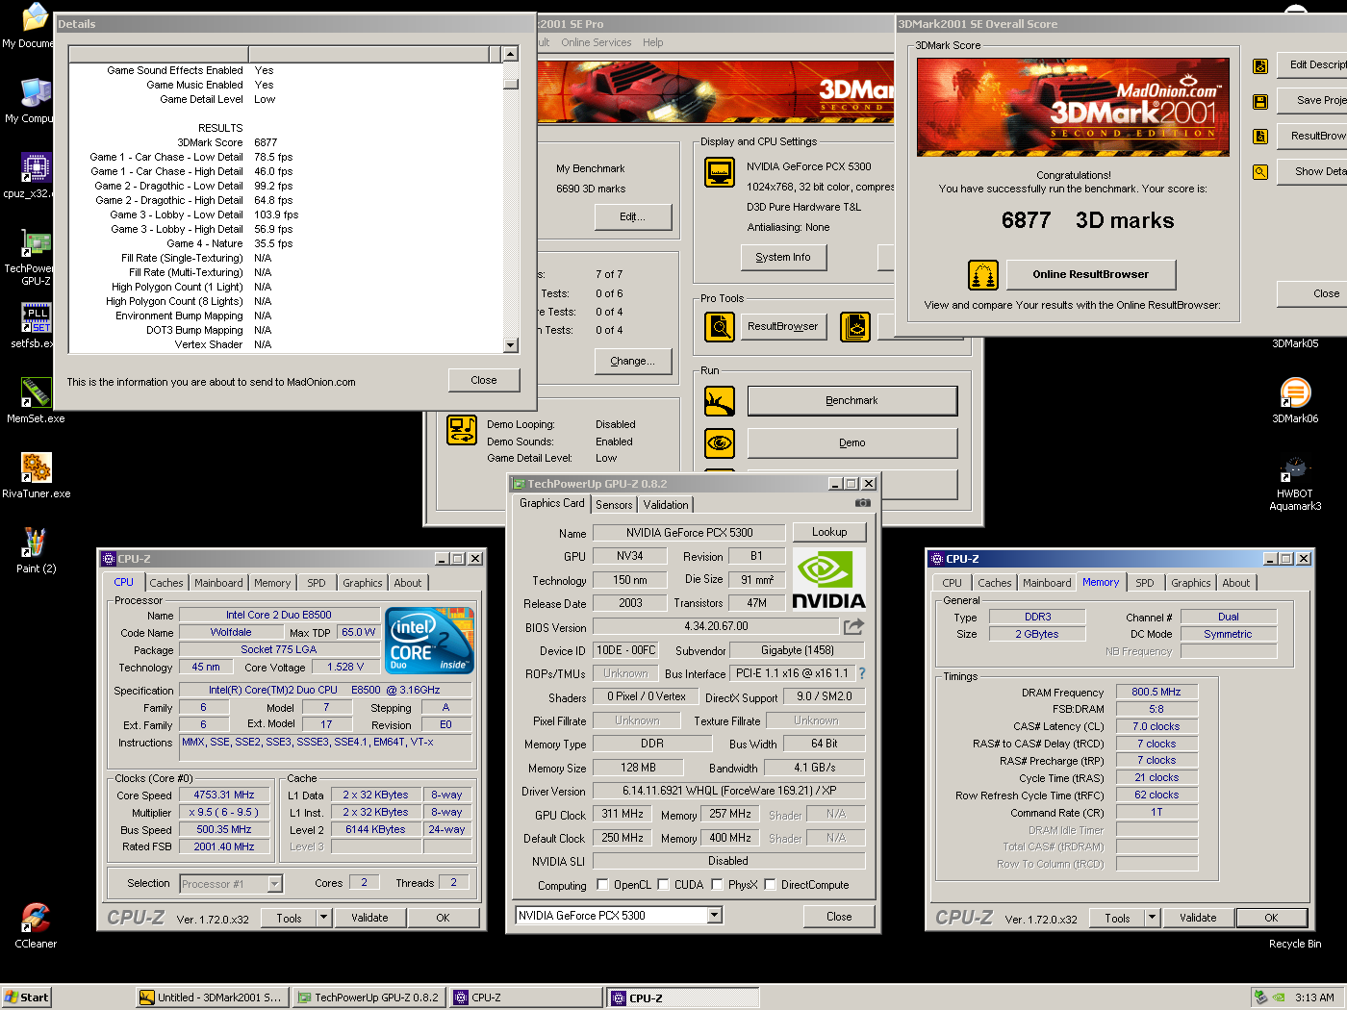Click the Benchmark run icon in 3DMark

point(720,401)
